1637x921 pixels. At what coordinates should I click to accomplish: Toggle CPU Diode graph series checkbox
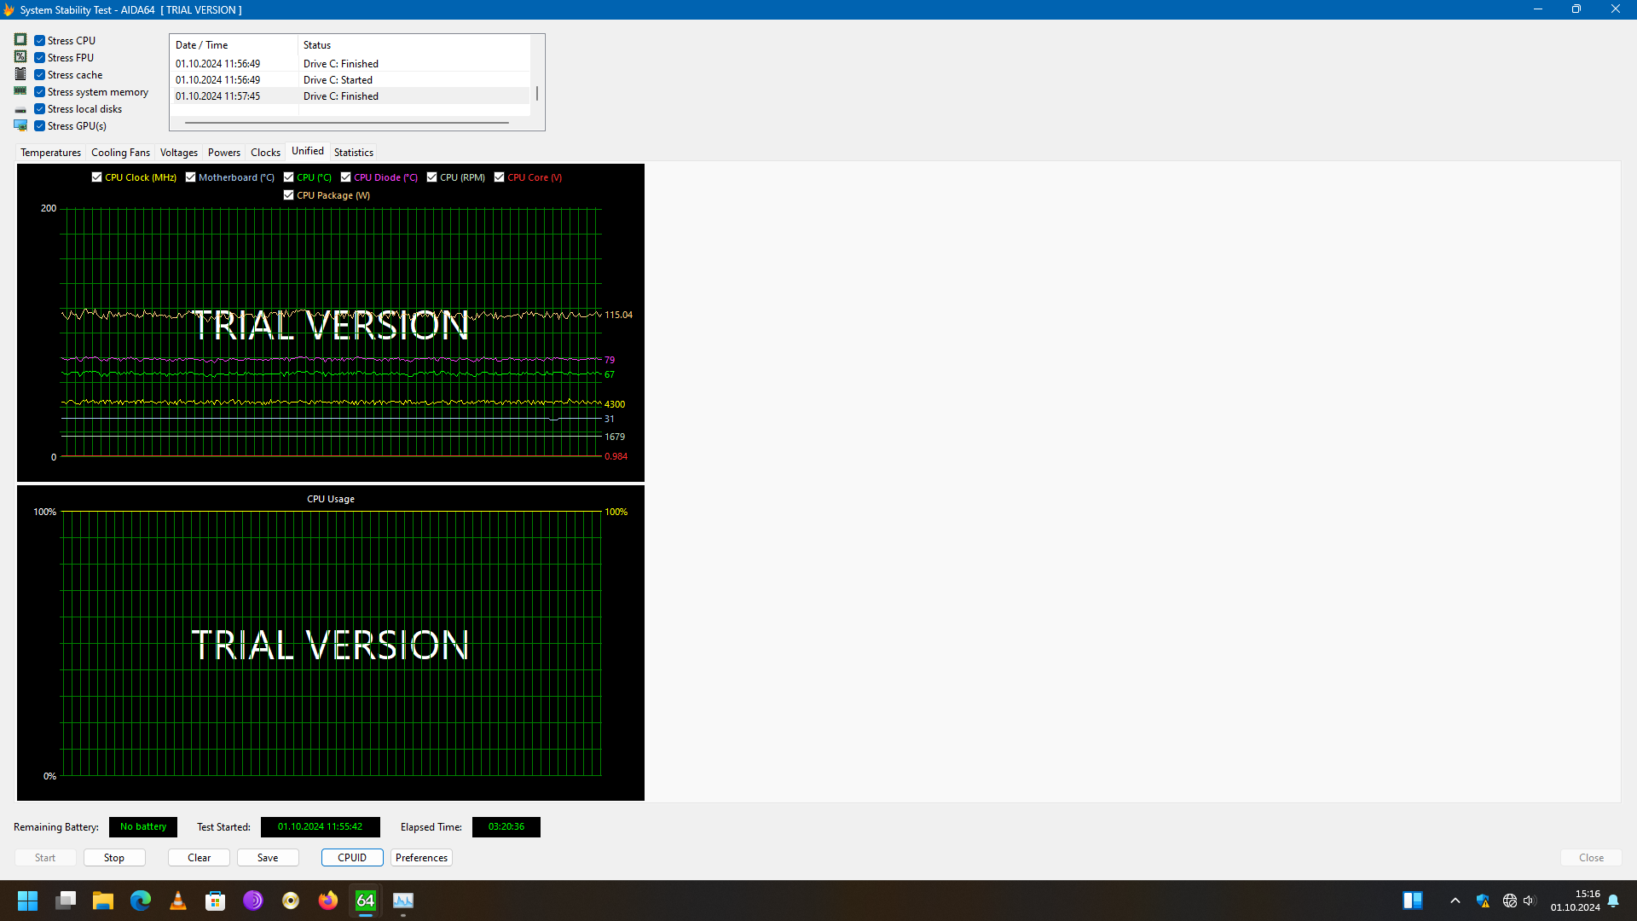[x=346, y=177]
